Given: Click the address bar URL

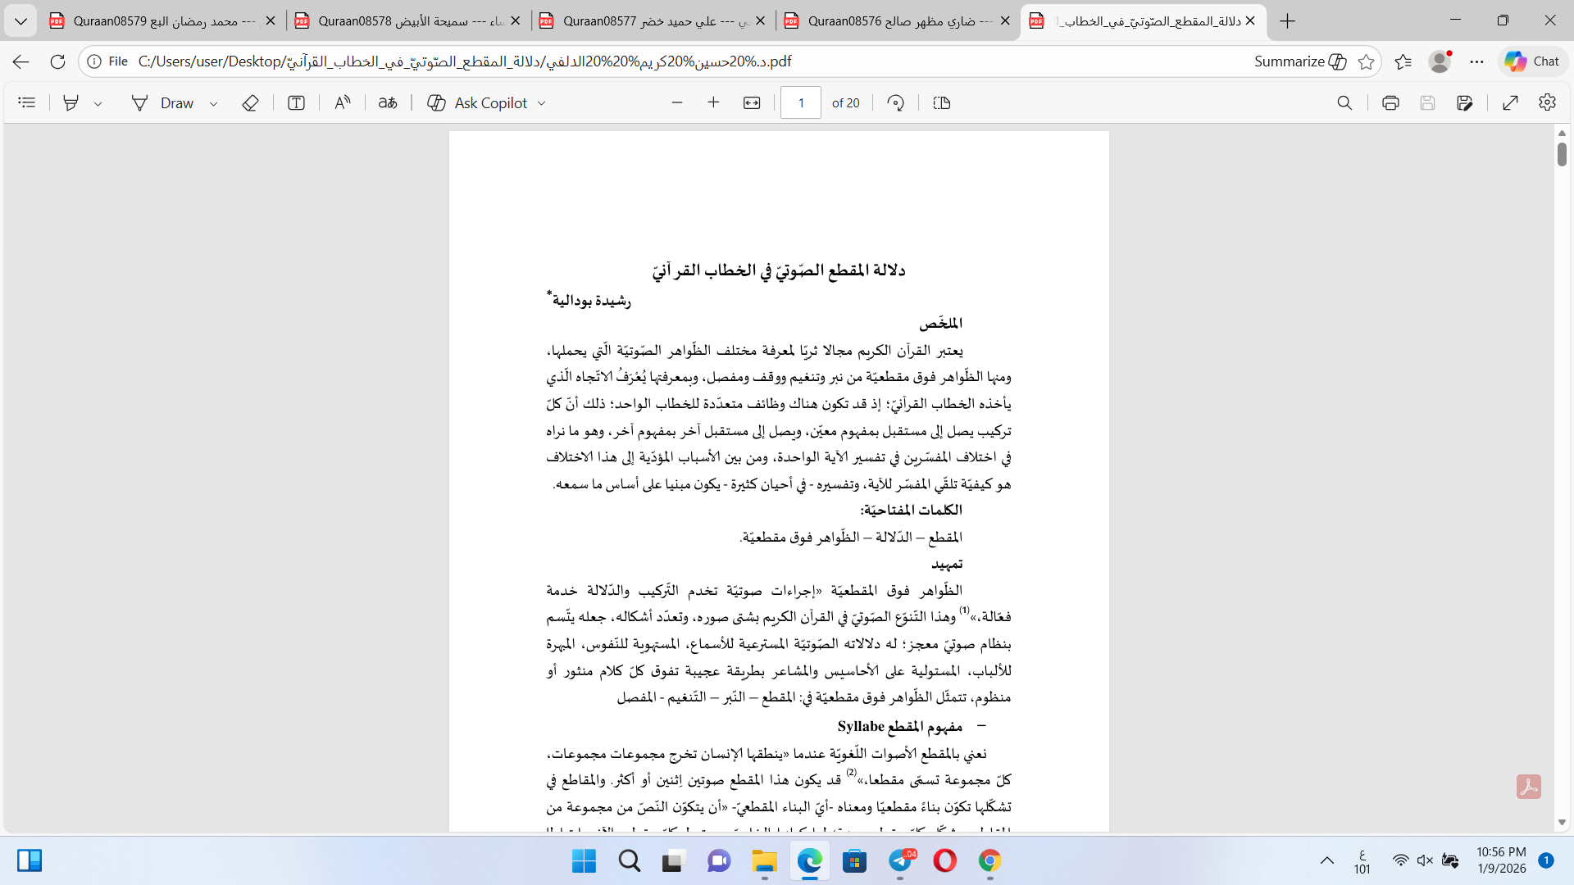Looking at the screenshot, I should 465,61.
